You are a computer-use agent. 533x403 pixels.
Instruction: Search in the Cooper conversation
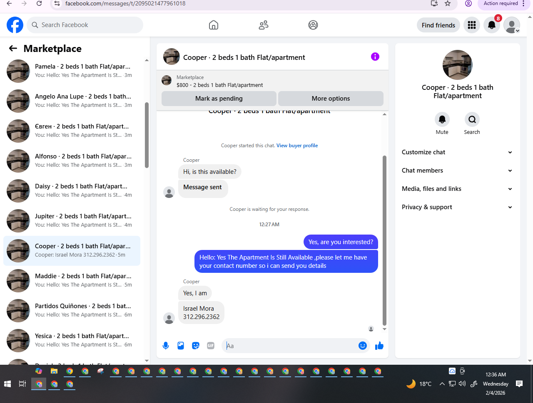[x=472, y=119]
